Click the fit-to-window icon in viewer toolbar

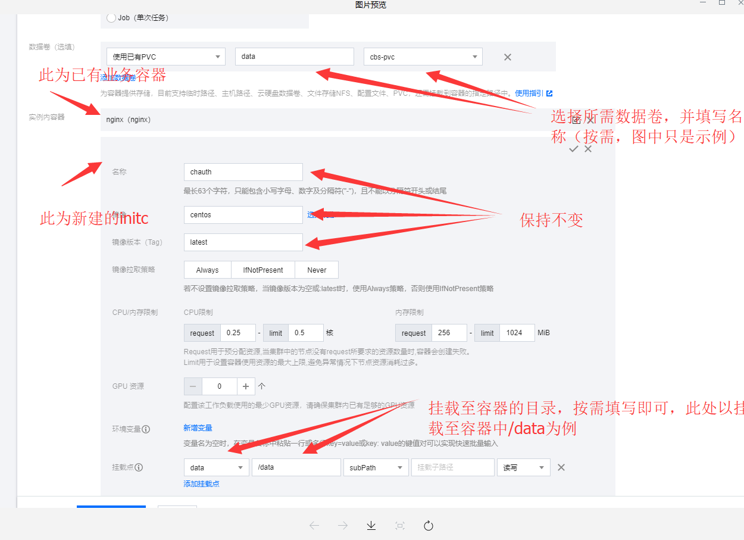(x=400, y=525)
